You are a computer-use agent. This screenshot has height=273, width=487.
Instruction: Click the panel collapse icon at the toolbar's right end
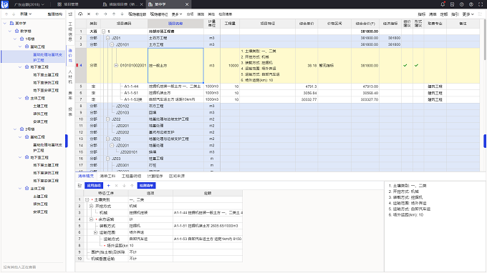coord(480,14)
